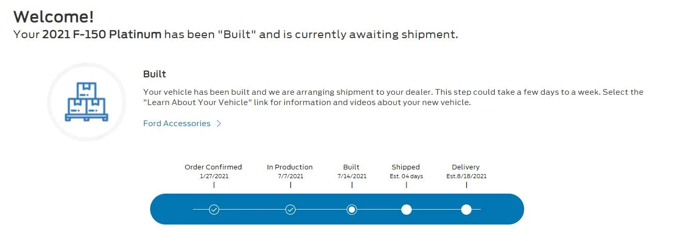Click the stacked boxes Built icon
This screenshot has height=241, width=682.
[x=87, y=102]
